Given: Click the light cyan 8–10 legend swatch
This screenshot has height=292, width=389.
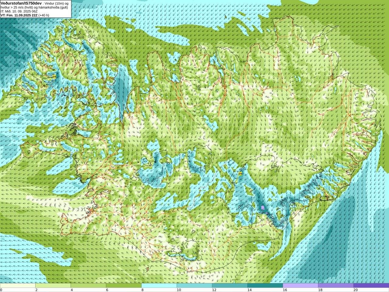Looking at the screenshot, I should point(159,286).
